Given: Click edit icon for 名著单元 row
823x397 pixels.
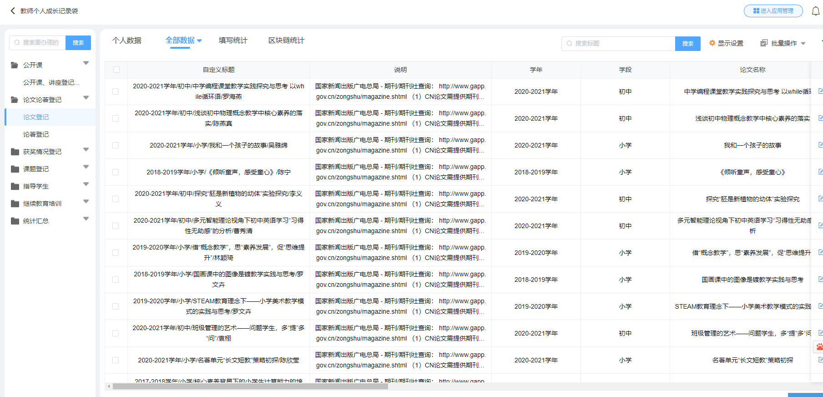Looking at the screenshot, I should [820, 360].
